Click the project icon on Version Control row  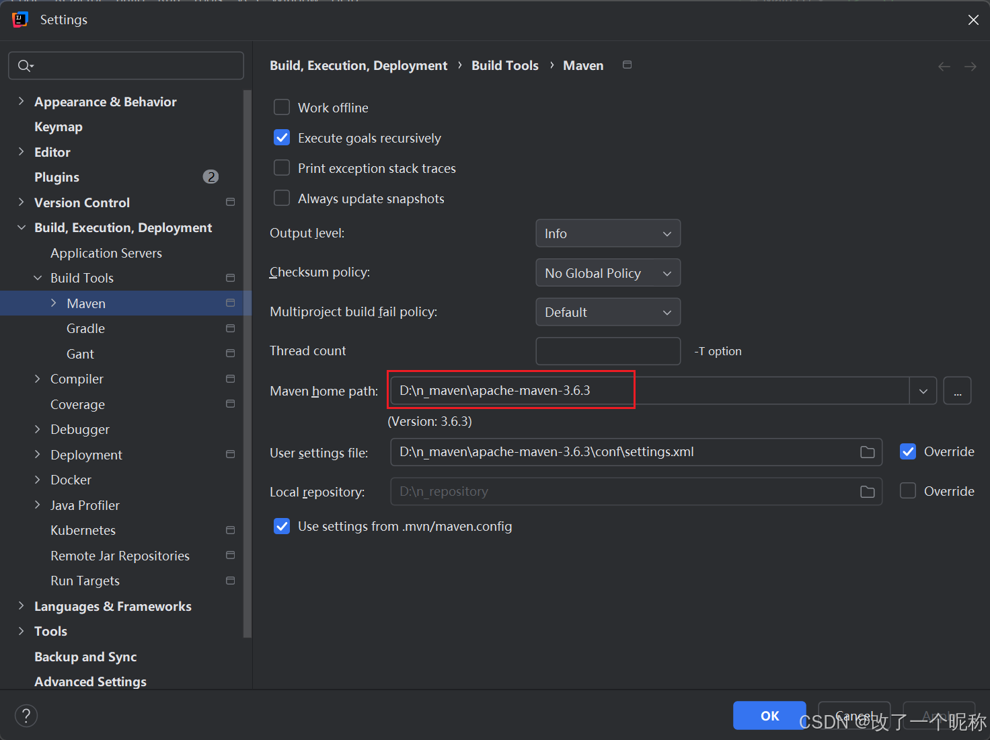(x=230, y=202)
